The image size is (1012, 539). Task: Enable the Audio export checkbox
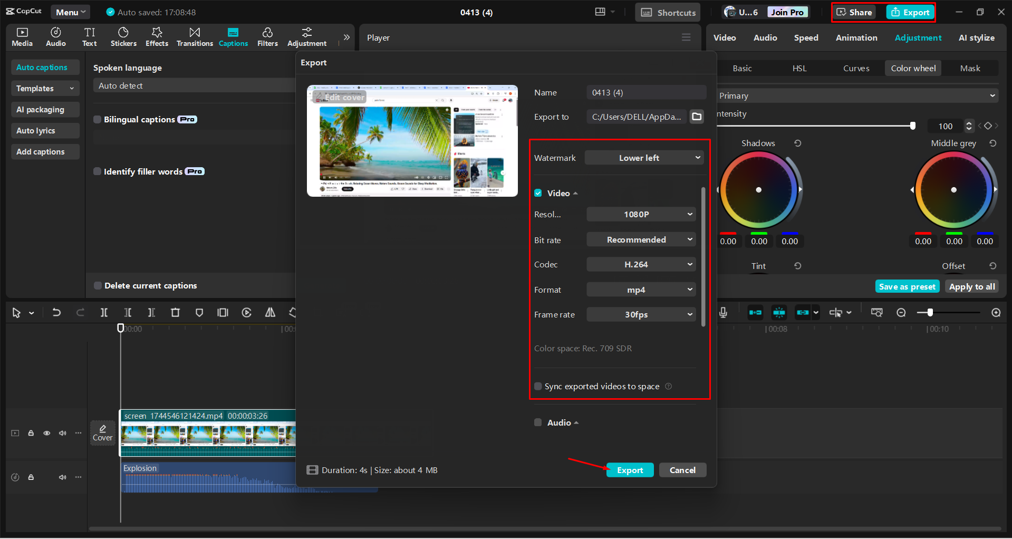[538, 422]
